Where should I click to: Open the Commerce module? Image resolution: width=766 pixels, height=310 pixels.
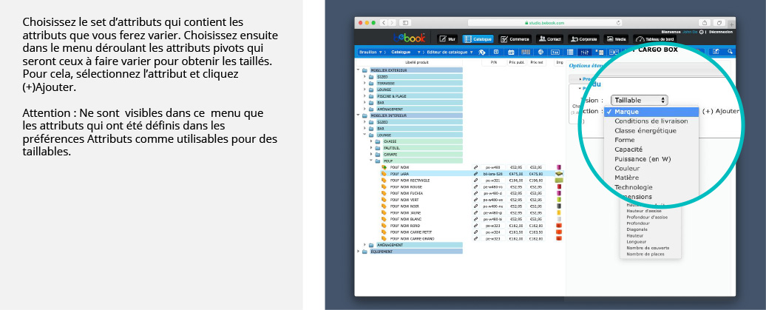pyautogui.click(x=515, y=38)
